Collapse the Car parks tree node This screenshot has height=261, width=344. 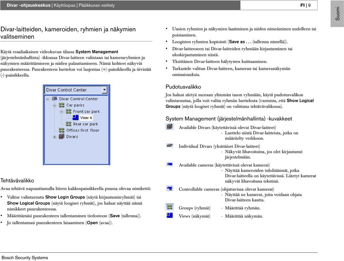54,106
